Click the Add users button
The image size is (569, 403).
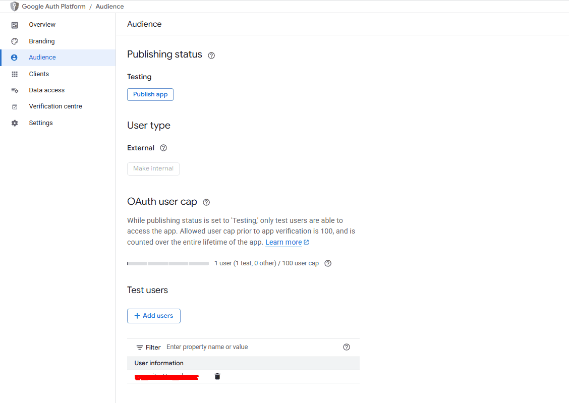tap(153, 316)
